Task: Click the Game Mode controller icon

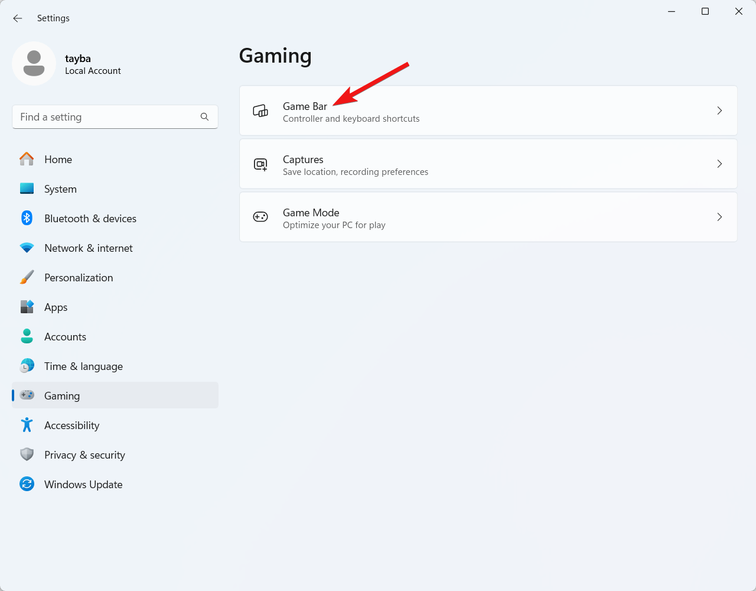Action: click(260, 217)
